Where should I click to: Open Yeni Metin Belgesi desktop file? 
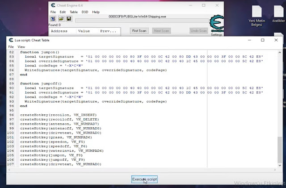[257, 16]
